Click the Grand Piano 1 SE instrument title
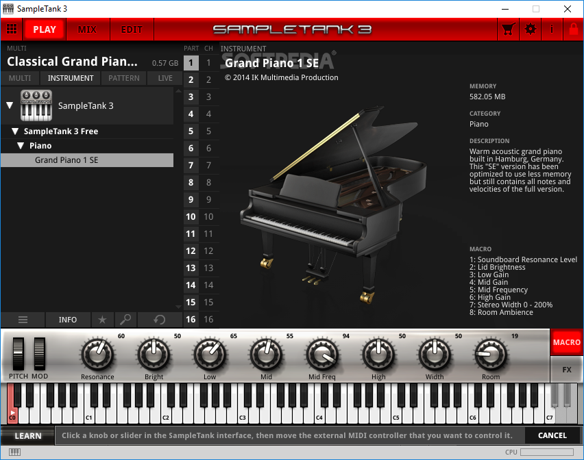Viewport: 584px width, 460px height. [272, 63]
